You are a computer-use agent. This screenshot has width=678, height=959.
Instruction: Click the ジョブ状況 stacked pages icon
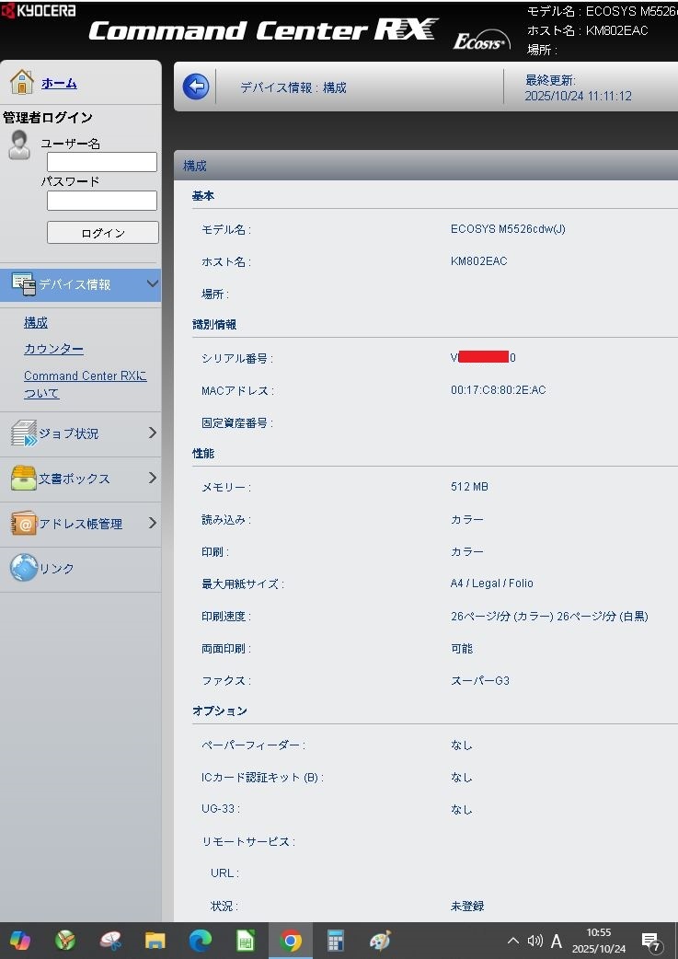[x=24, y=433]
